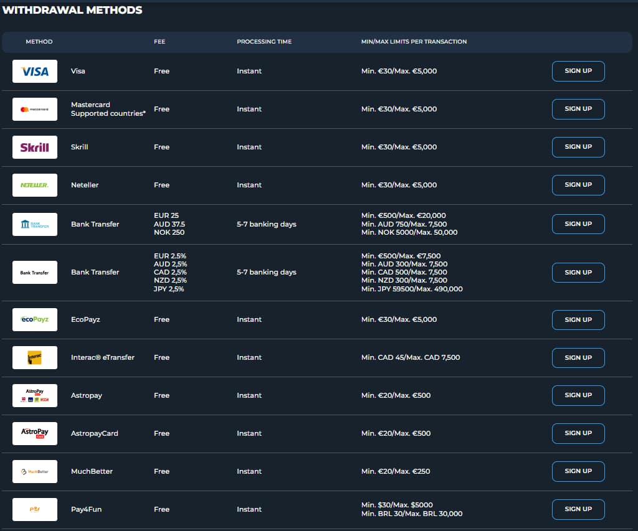Click Sign Up in the Interac eTransfer row
This screenshot has height=531, width=638.
click(578, 358)
